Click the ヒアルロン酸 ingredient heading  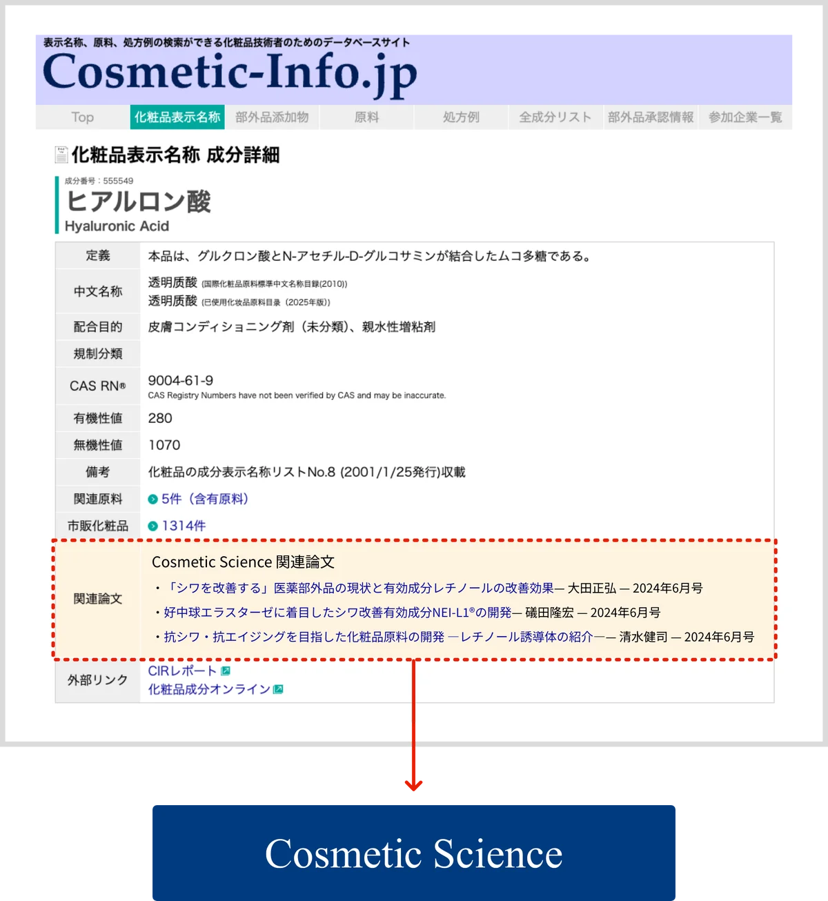[x=138, y=201]
